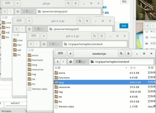The height and width of the screenshot is (113, 156).
Task: Click home icon in standard.jar window
Action: (x=71, y=61)
